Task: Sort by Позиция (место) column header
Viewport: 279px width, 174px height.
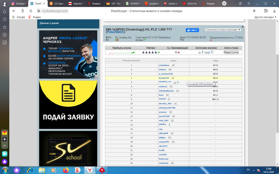Action: 131,60
